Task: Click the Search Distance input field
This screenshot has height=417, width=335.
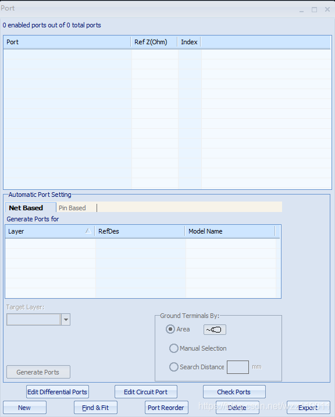Action: (238, 367)
